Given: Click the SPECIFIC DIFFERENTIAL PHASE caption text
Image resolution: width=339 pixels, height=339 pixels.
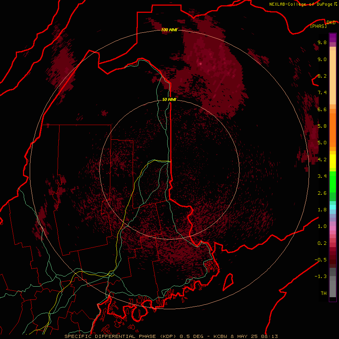Looking at the screenshot, I should pyautogui.click(x=110, y=336).
